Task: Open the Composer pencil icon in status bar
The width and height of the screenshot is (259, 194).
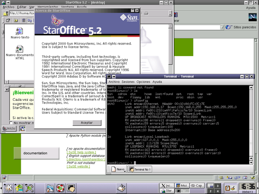Action: click(x=253, y=178)
